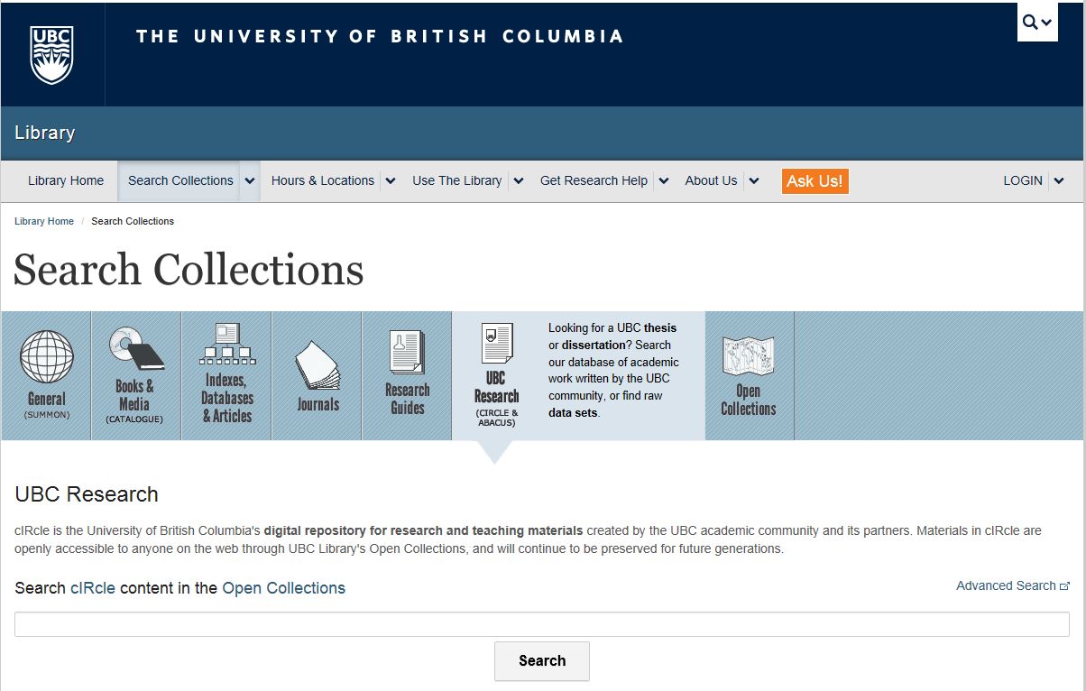Expand the Search Collections dropdown arrow
The height and width of the screenshot is (691, 1086).
point(250,180)
